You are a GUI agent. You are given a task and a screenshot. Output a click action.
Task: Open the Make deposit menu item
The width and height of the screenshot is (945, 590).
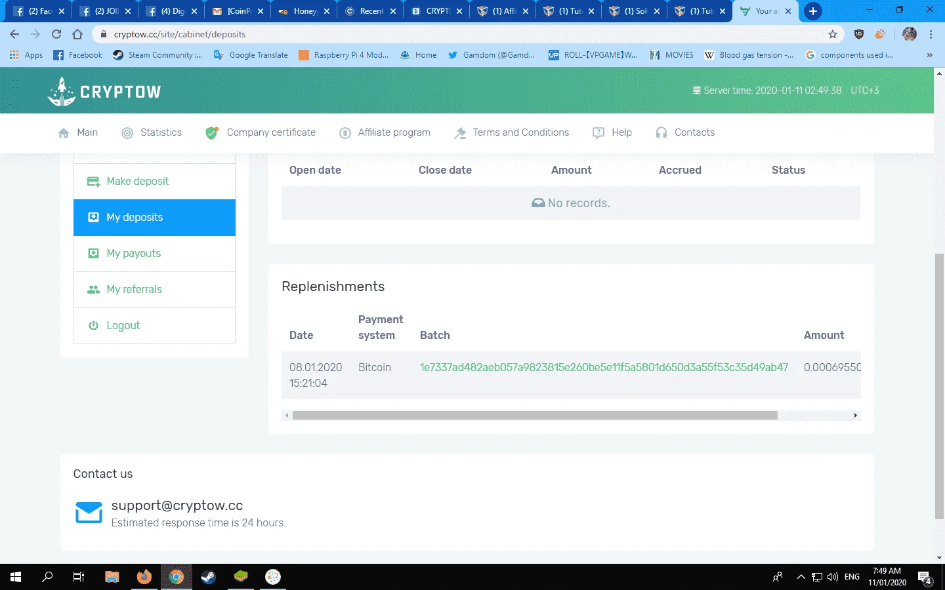pos(154,182)
